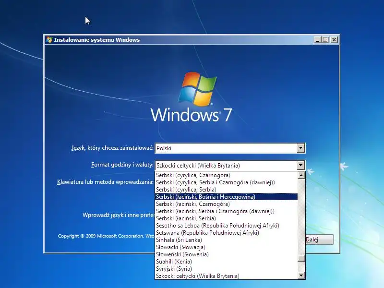Select Serbski (cyrylica, Serbia i Czarnogóra (dawniej))
Image resolution: width=384 pixels, height=288 pixels.
(x=226, y=182)
